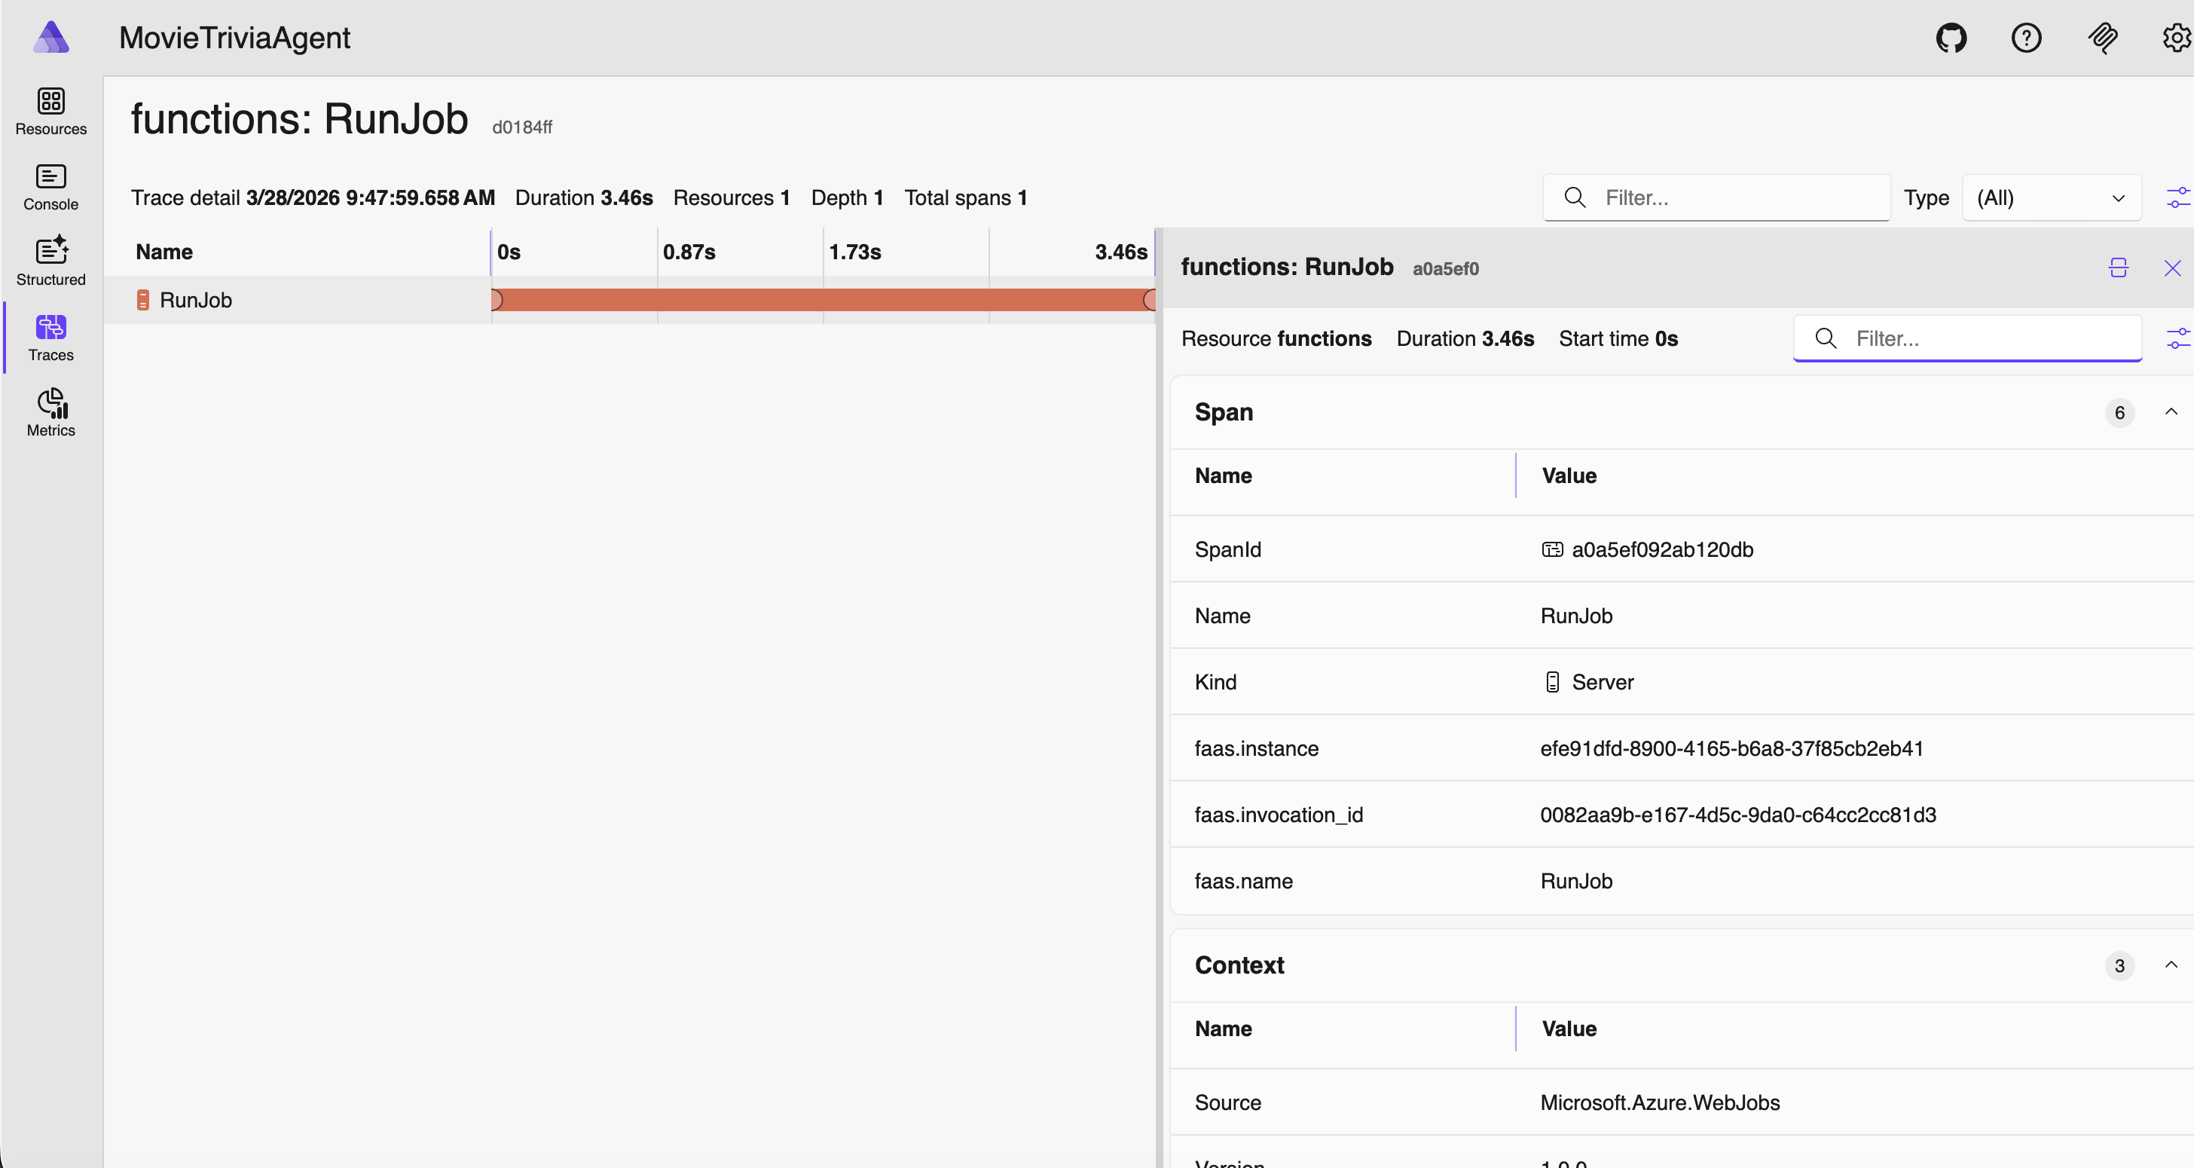Open the Resources sidebar page

[51, 111]
